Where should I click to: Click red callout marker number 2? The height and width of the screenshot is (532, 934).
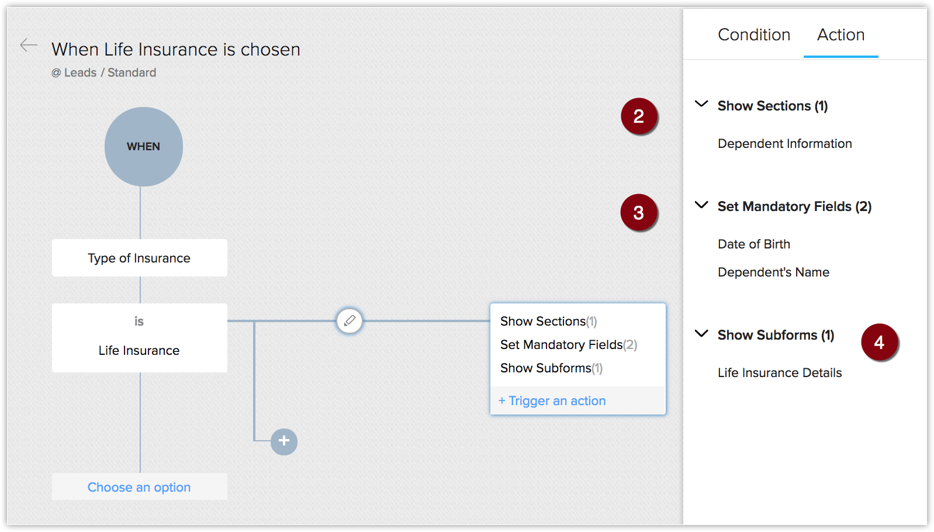click(639, 116)
